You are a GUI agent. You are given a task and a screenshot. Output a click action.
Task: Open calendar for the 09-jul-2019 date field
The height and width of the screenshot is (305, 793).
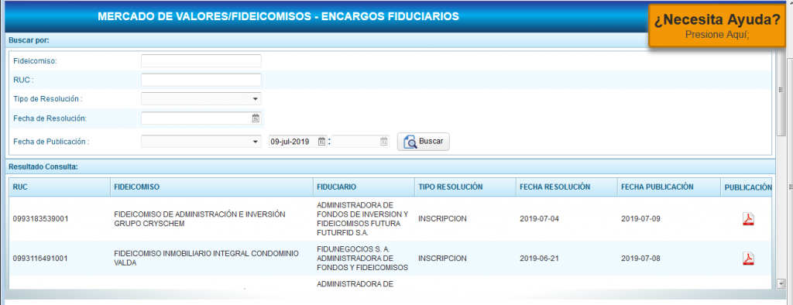321,142
